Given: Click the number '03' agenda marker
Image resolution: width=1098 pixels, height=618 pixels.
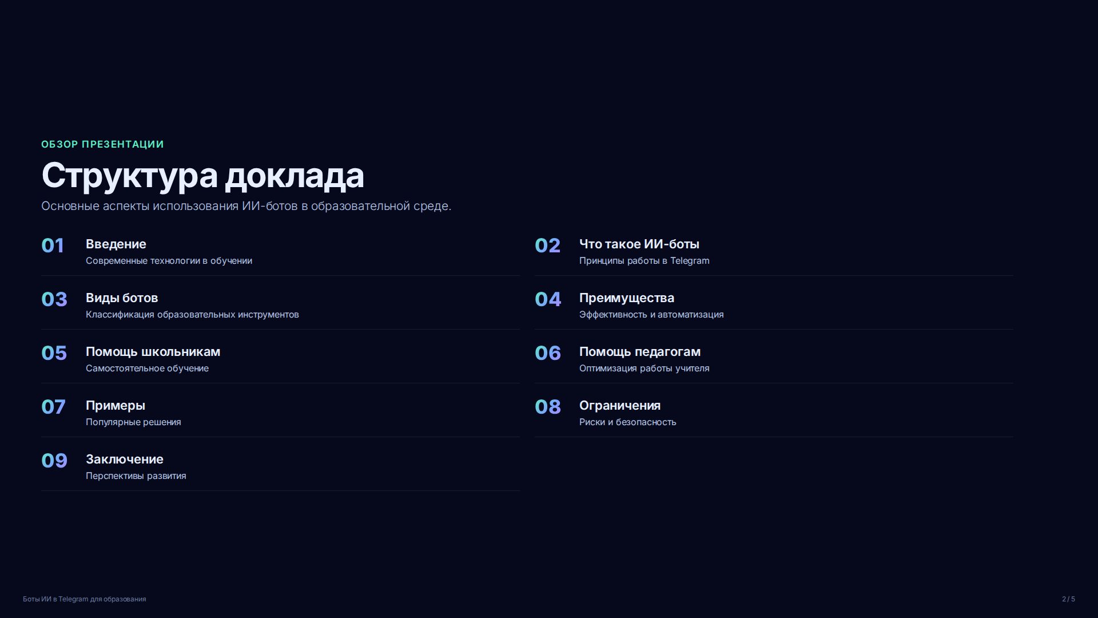Looking at the screenshot, I should point(54,299).
